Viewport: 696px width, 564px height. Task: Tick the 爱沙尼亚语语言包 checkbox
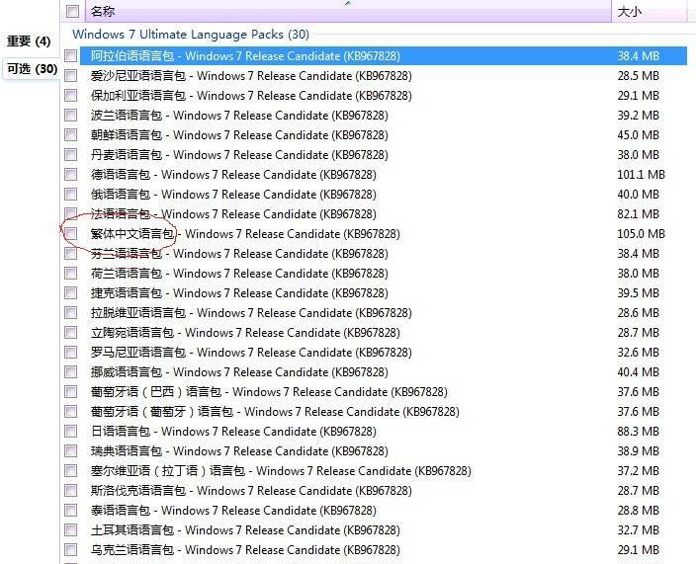pyautogui.click(x=70, y=76)
